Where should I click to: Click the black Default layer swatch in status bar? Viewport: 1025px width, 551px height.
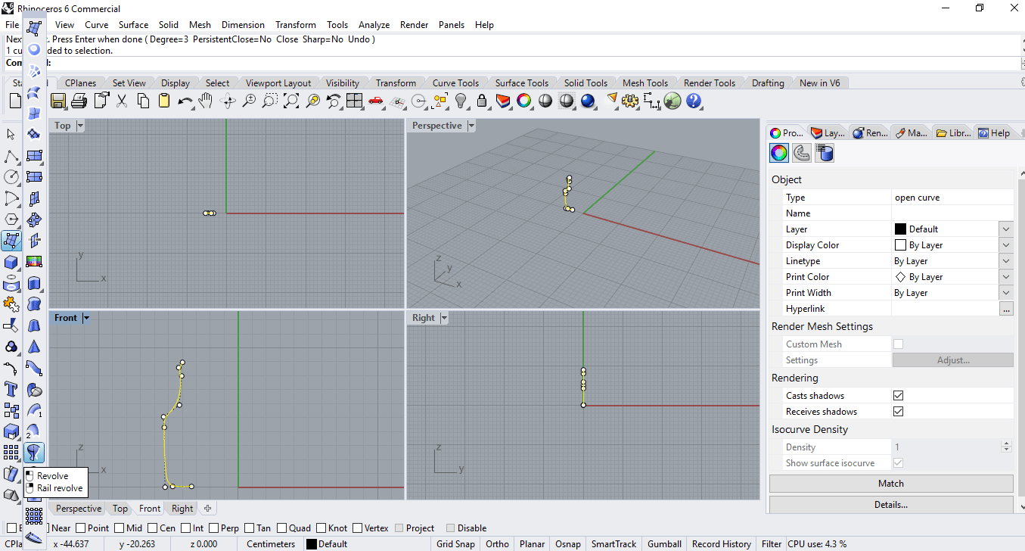tap(311, 544)
